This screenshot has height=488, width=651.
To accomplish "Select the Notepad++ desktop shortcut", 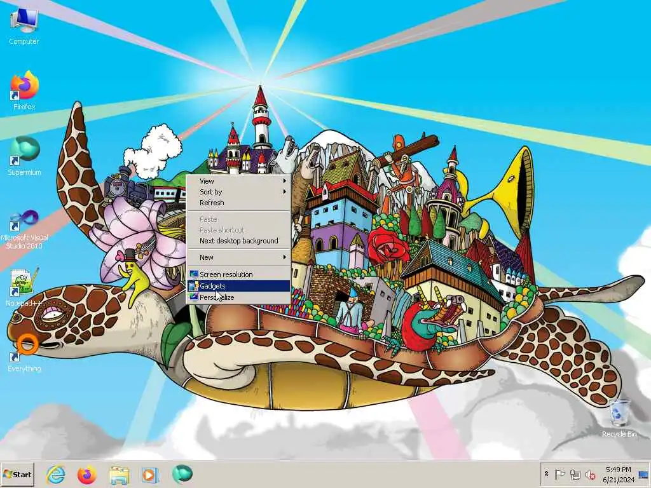I will (24, 287).
